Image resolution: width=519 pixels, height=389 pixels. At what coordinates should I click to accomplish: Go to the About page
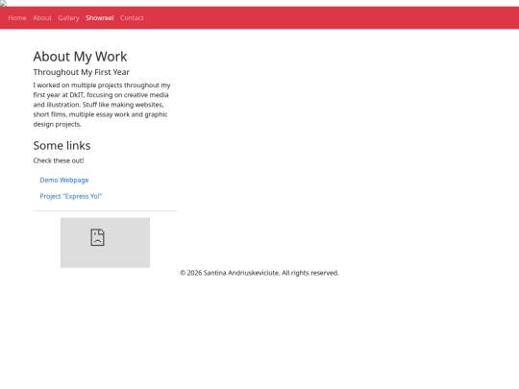pyautogui.click(x=42, y=18)
